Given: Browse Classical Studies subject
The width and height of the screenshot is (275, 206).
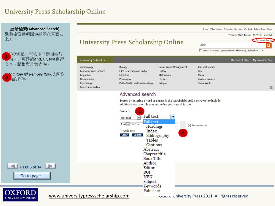Looking at the screenshot, I should (207, 67).
